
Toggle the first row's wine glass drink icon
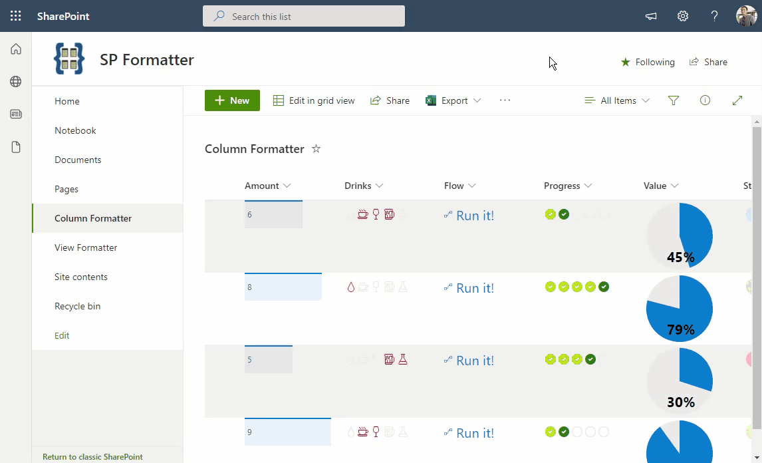click(376, 214)
